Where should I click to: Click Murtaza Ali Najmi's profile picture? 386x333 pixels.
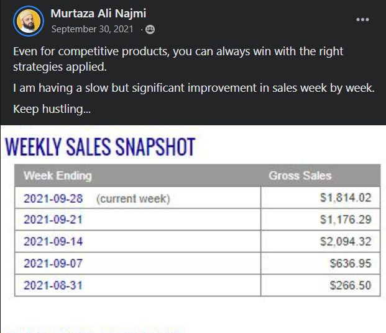[x=29, y=21]
